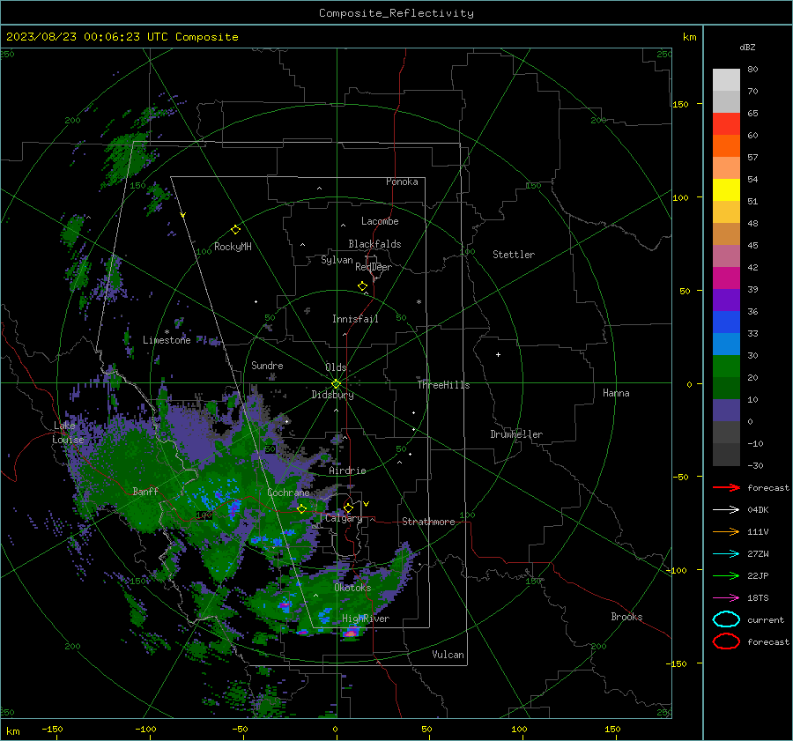Select the yellow diamond marker below RedDeer

tap(362, 286)
